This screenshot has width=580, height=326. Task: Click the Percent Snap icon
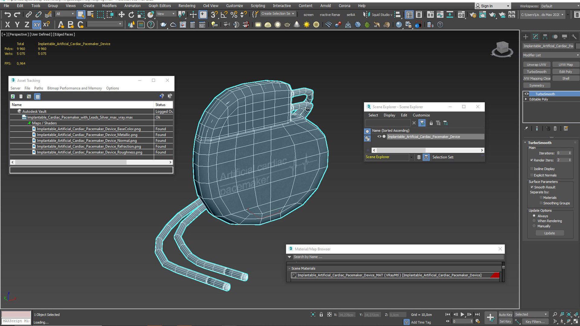(234, 14)
